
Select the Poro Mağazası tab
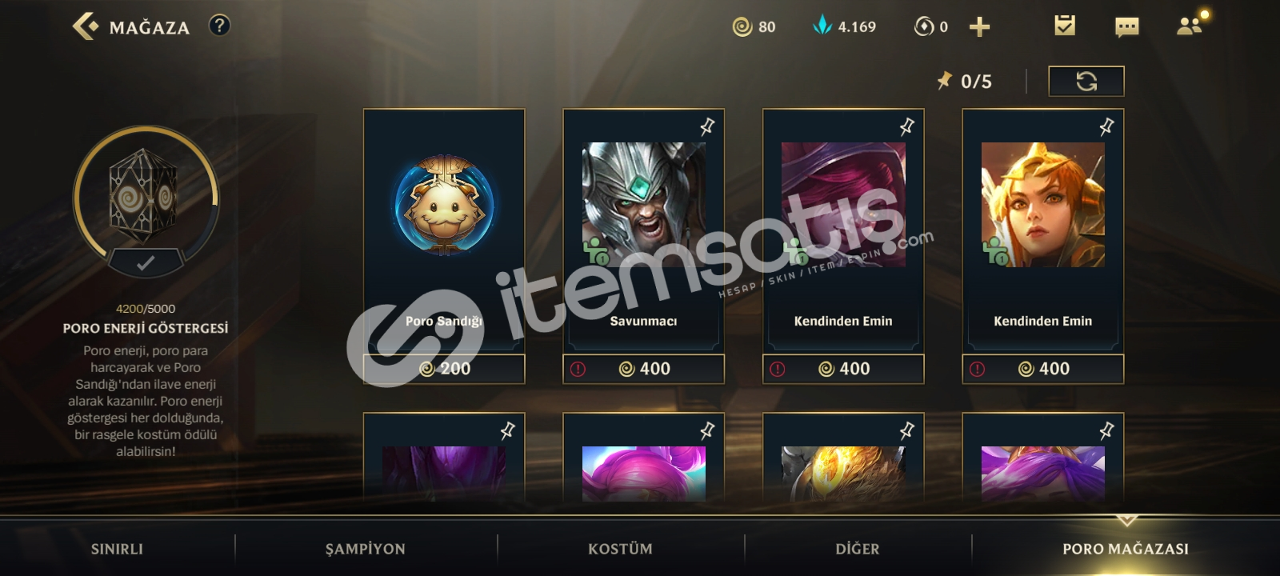coord(1126,549)
